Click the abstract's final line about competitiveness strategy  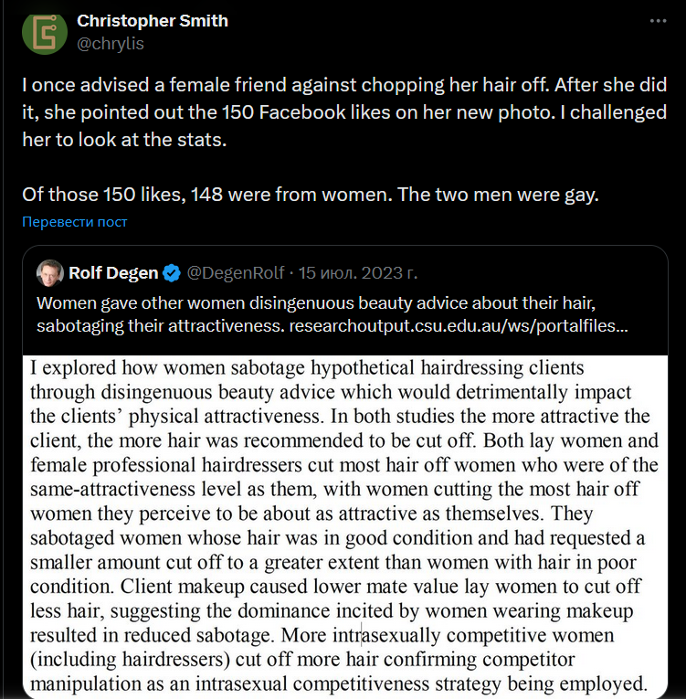338,682
